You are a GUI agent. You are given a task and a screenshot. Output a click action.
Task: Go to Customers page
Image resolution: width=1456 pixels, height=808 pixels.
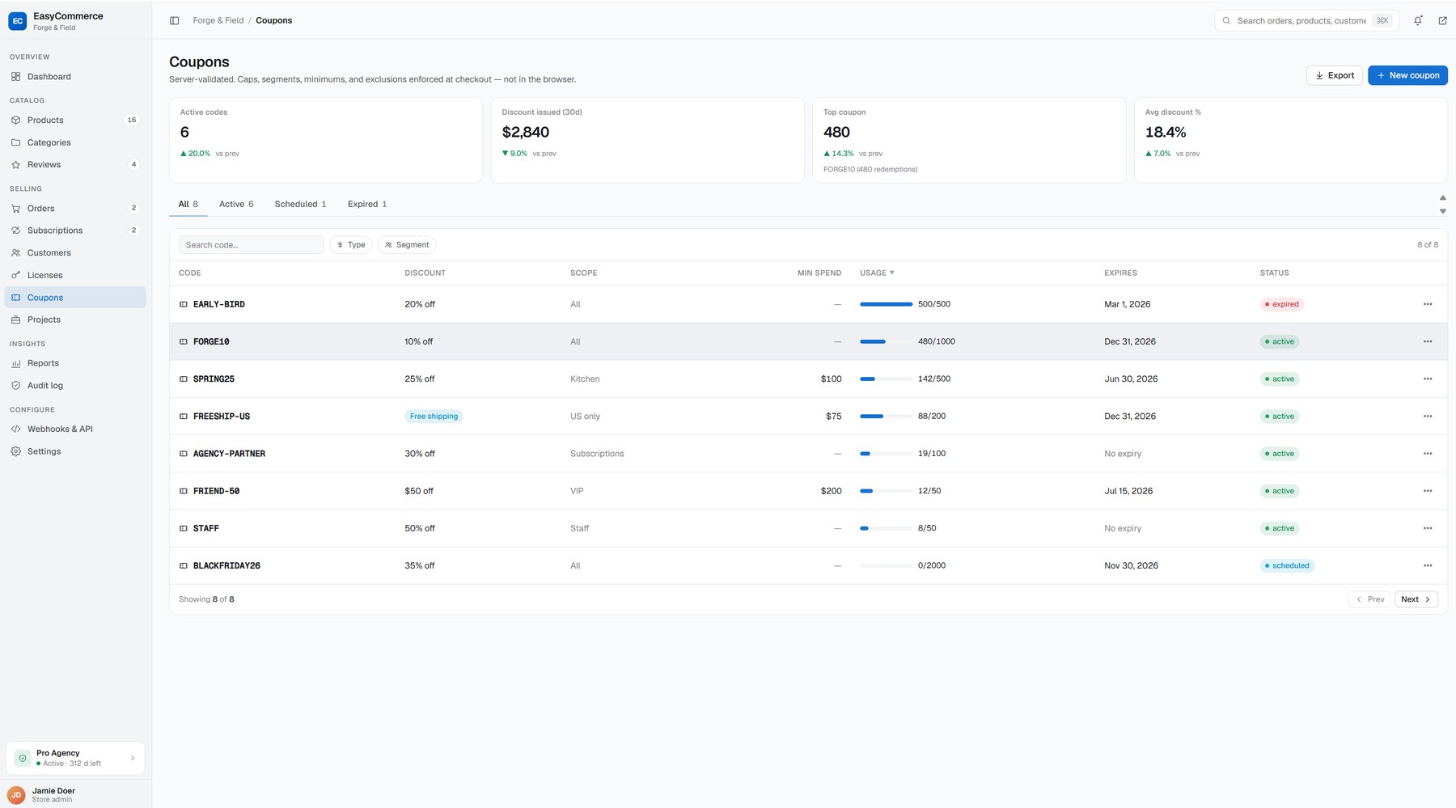tap(75, 252)
